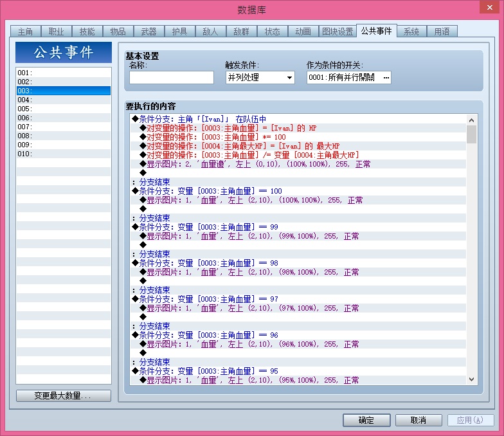This screenshot has width=504, height=436.
Task: Select the first 分支结束 line
Action: tap(298, 182)
